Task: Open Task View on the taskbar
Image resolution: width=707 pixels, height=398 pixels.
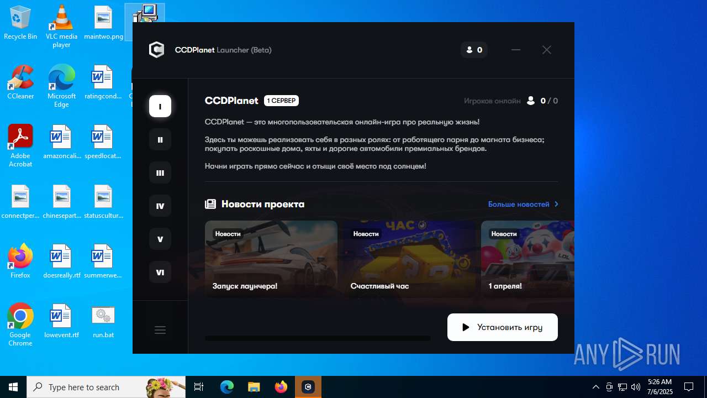Action: pos(199,387)
